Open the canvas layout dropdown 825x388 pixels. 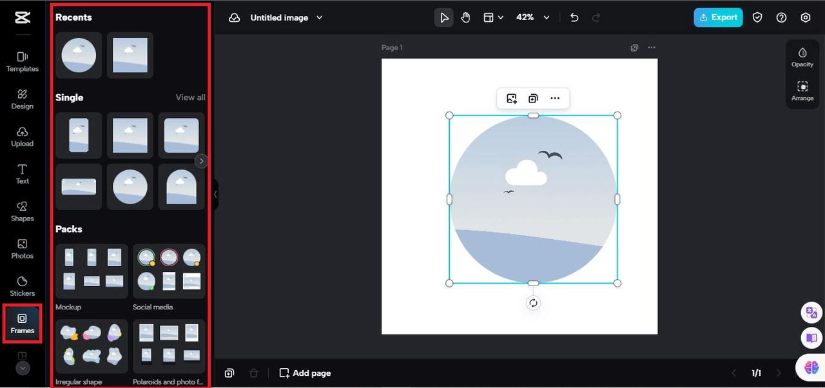point(493,17)
